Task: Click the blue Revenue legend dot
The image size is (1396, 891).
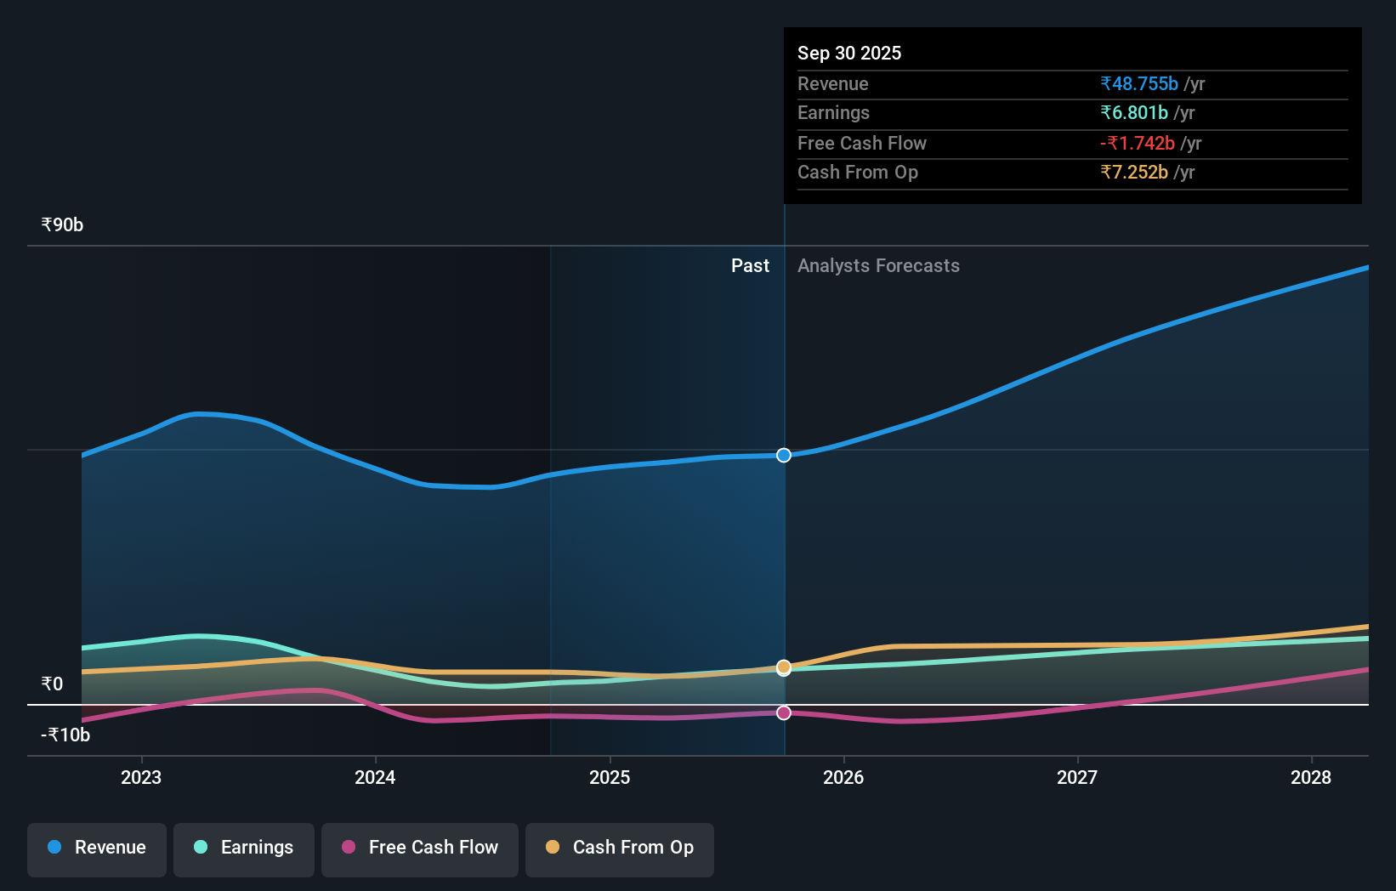Action: click(53, 848)
